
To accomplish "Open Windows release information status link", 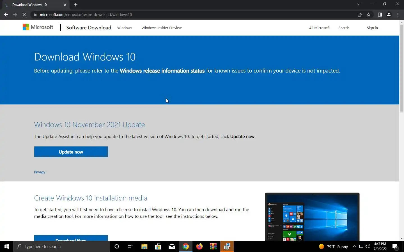I will point(162,71).
